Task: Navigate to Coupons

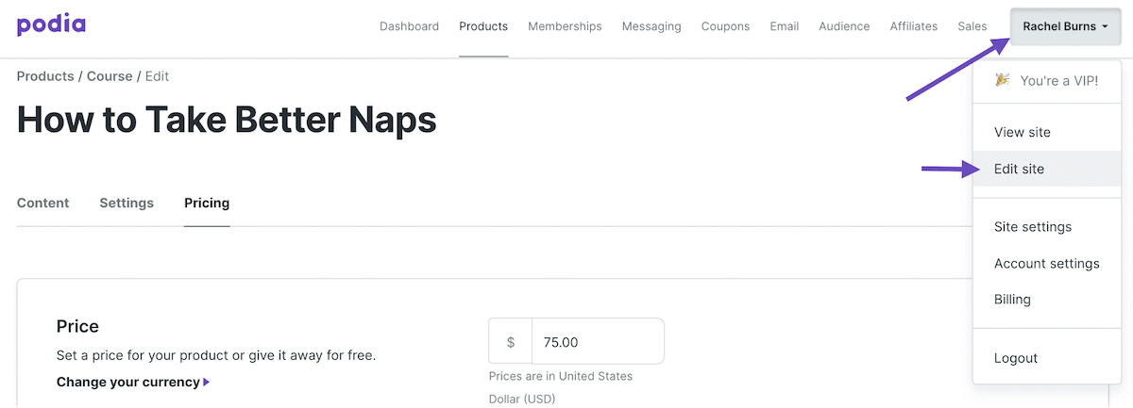Action: 725,26
